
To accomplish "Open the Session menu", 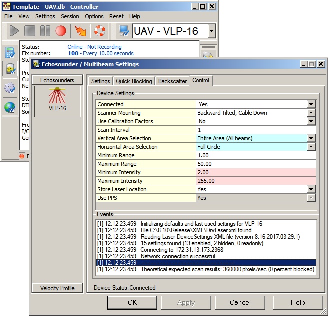I will point(70,16).
